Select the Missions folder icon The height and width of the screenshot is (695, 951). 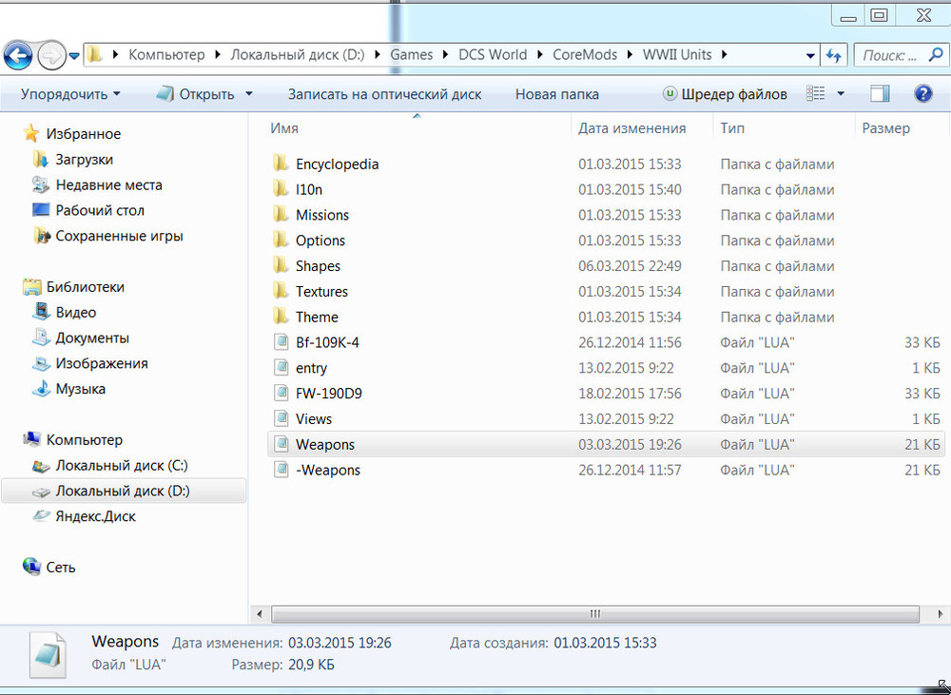pyautogui.click(x=281, y=214)
